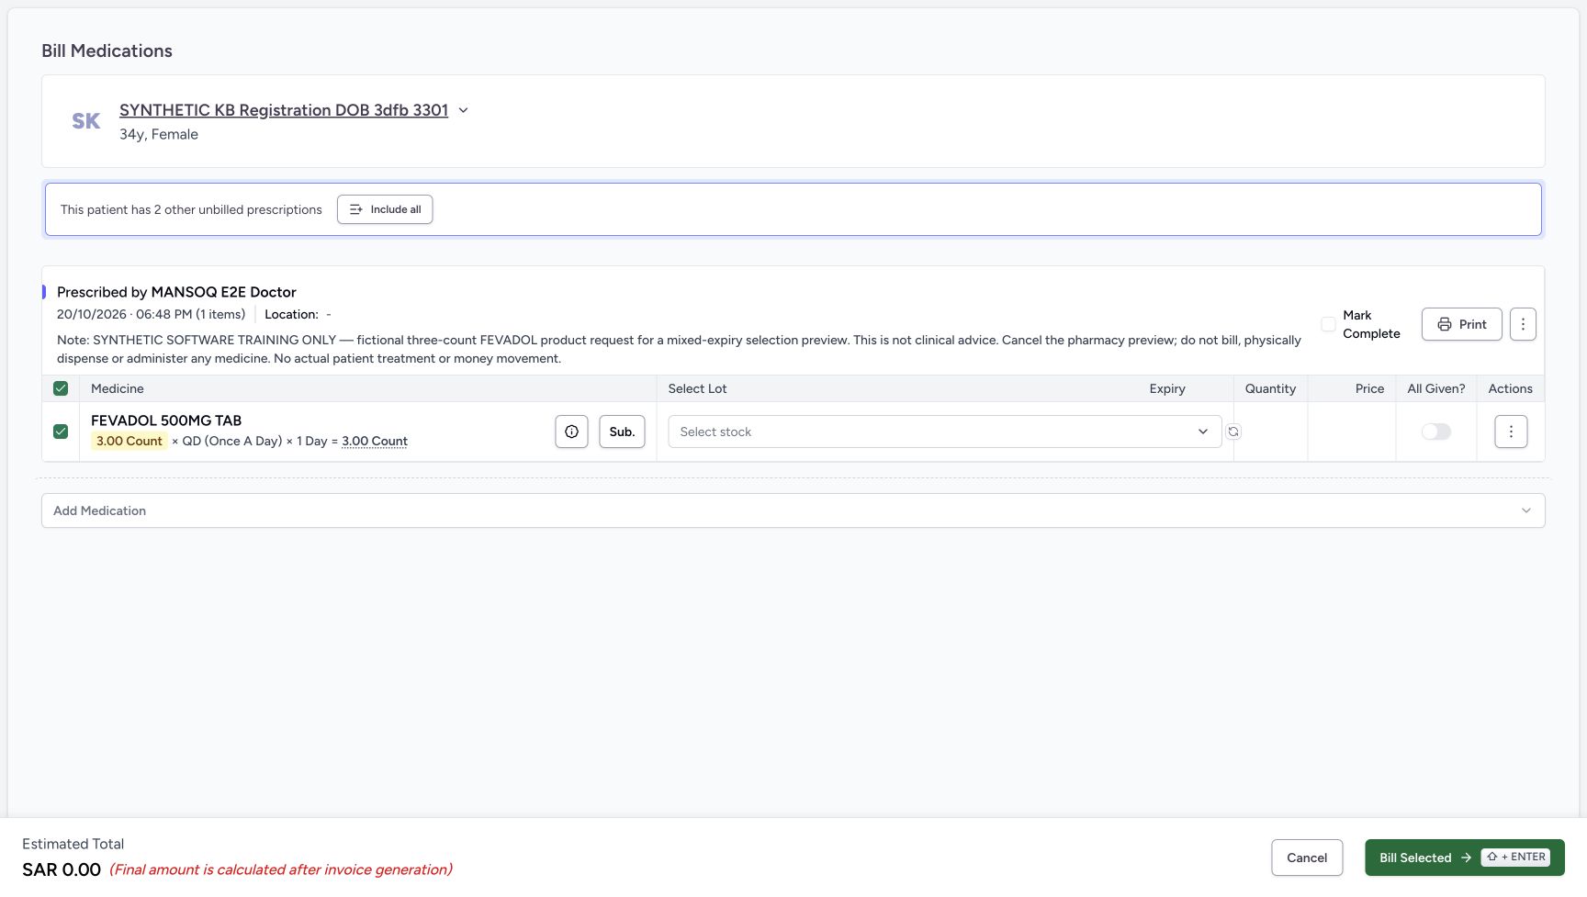Click the highlighted 3.00 Count dosage
1587x897 pixels.
129,441
